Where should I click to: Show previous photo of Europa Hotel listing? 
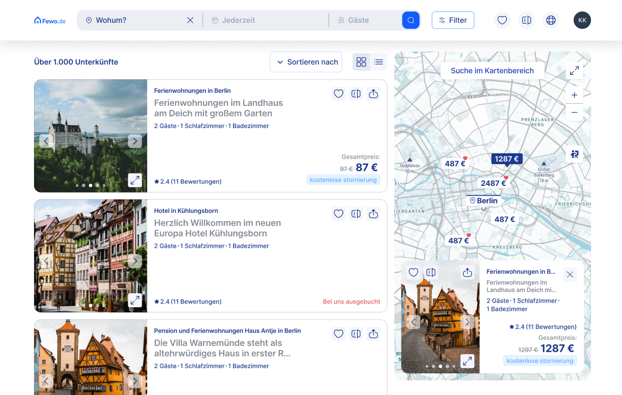coord(46,261)
